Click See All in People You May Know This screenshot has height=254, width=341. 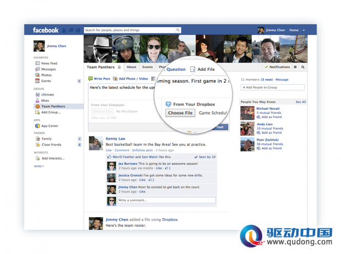(x=300, y=102)
